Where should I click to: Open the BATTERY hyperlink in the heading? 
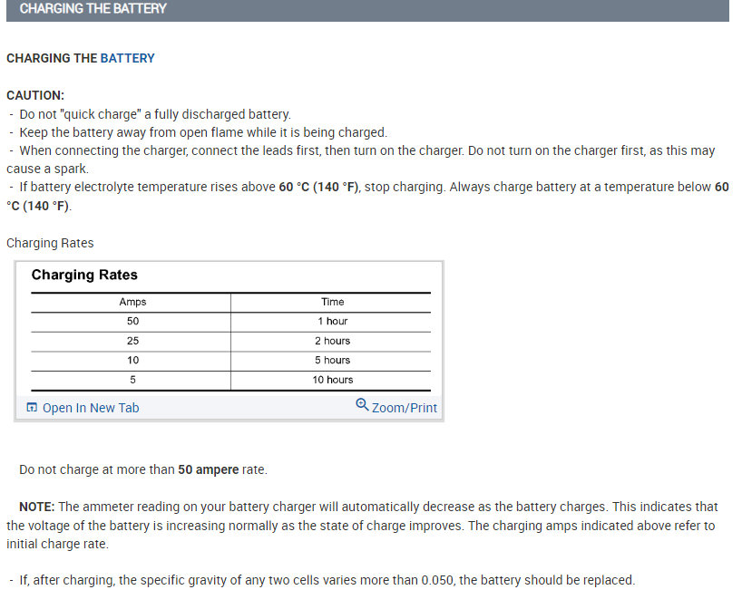[x=127, y=58]
